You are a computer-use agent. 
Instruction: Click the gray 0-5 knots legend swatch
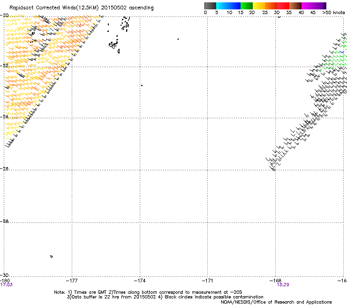coord(210,6)
